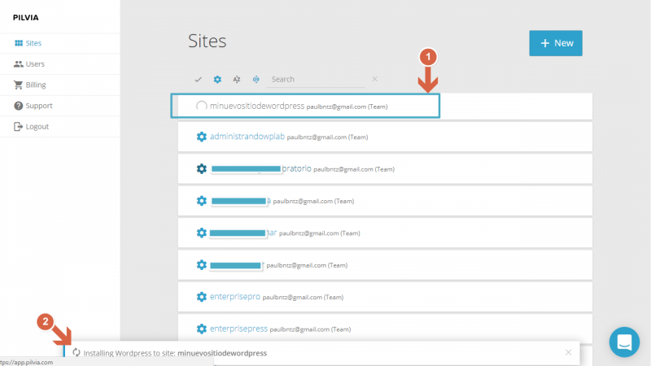Open the administrandowplab site
The height and width of the screenshot is (366, 651).
(247, 137)
